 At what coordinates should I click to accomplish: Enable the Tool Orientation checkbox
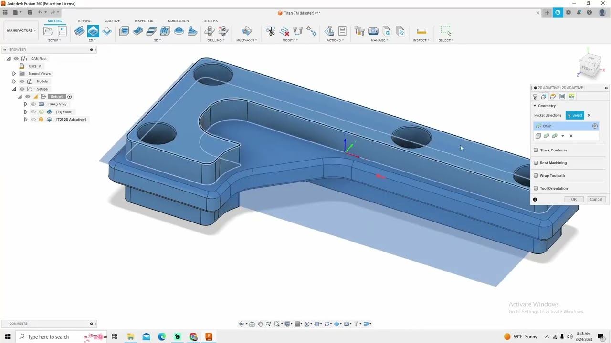(536, 188)
